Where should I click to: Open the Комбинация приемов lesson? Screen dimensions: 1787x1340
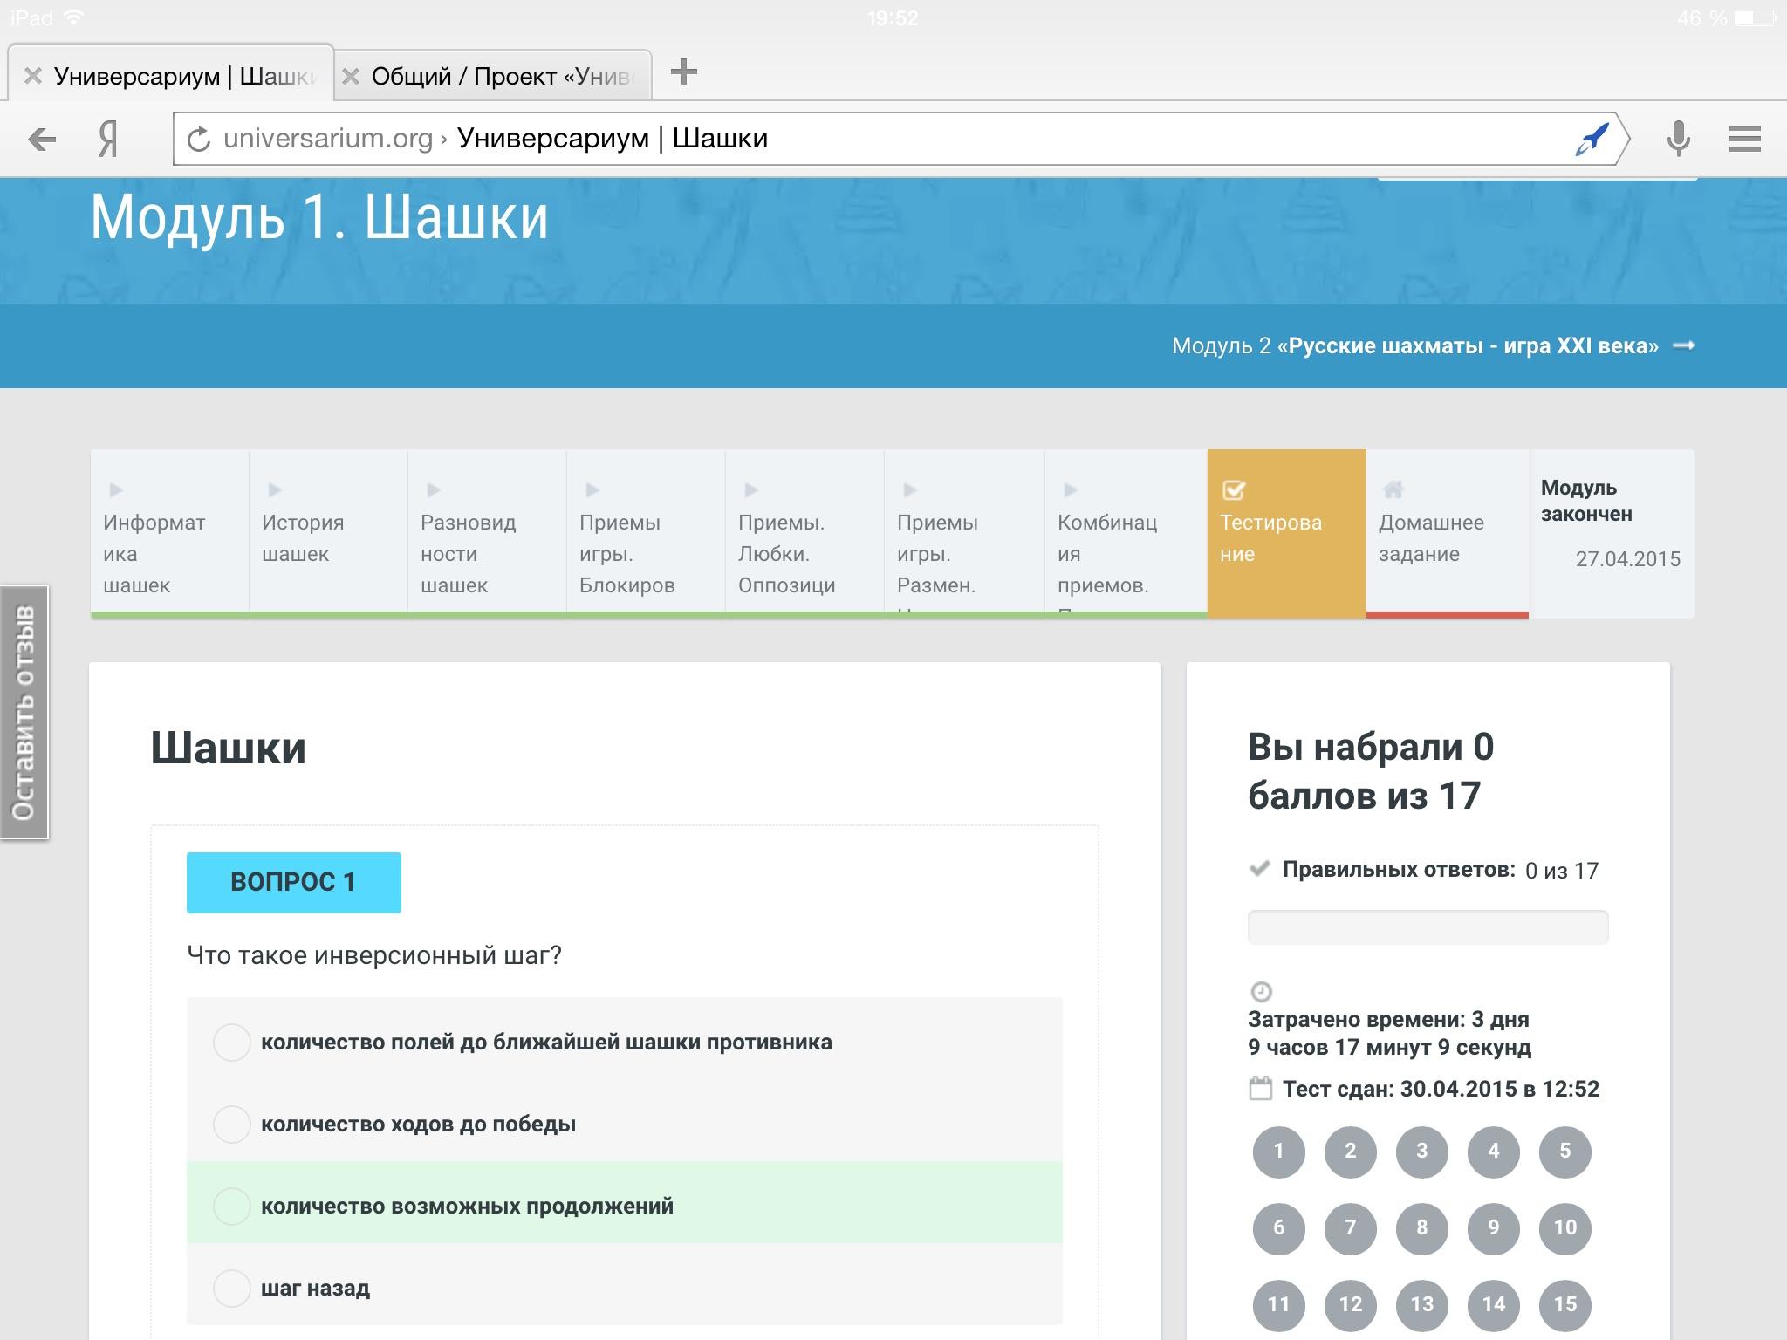point(1126,533)
